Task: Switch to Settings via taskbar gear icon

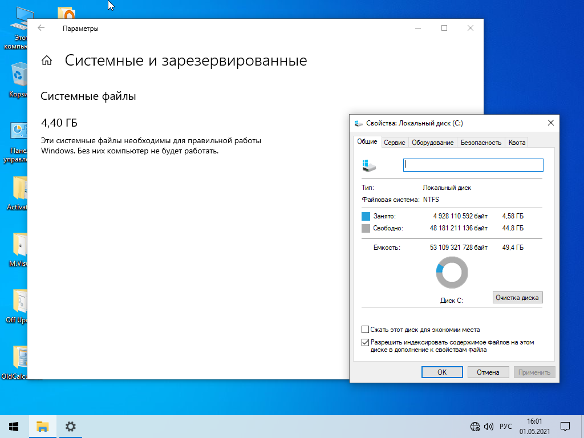Action: (x=70, y=427)
